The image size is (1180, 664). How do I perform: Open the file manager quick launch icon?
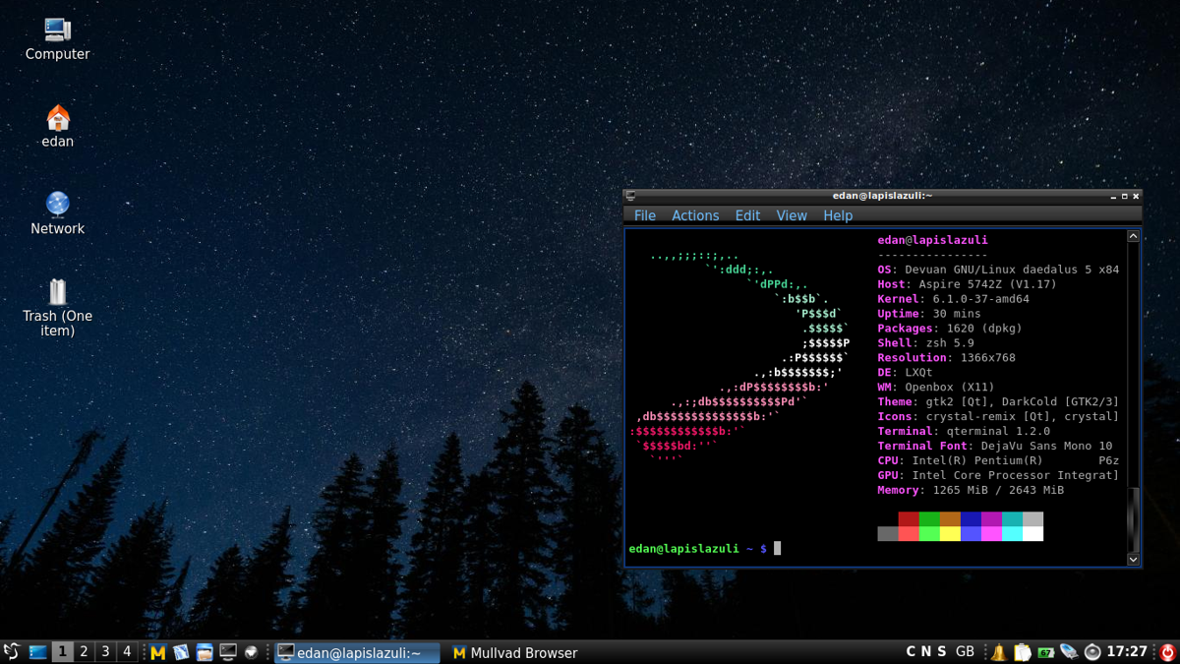click(205, 652)
